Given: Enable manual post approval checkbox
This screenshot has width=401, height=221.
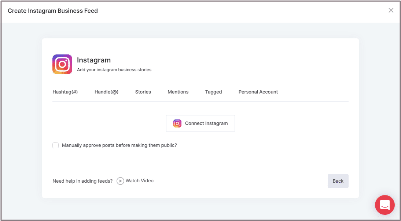Looking at the screenshot, I should 56,145.
